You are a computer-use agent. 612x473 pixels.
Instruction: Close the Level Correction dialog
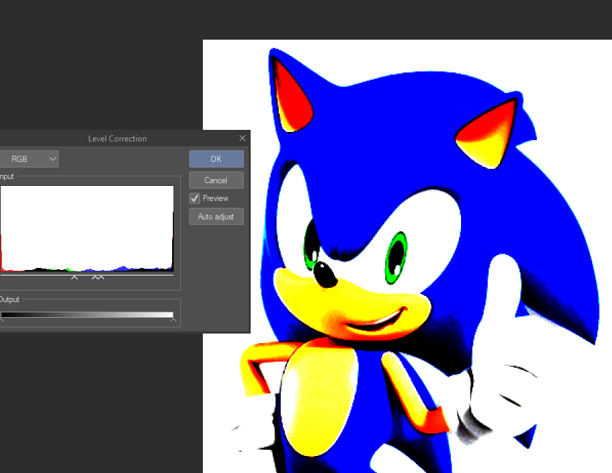tap(242, 138)
